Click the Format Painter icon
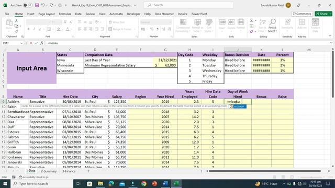 coord(16,31)
